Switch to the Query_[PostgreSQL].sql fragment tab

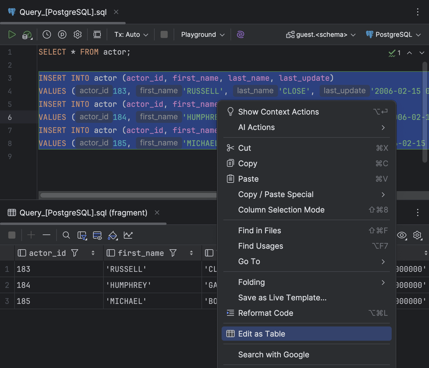(x=83, y=212)
